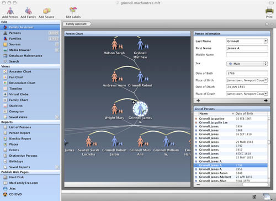Click the plus button under Person Information
The width and height of the screenshot is (276, 201).
[198, 100]
